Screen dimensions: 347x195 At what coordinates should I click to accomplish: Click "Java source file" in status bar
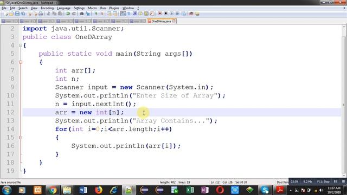[10, 183]
